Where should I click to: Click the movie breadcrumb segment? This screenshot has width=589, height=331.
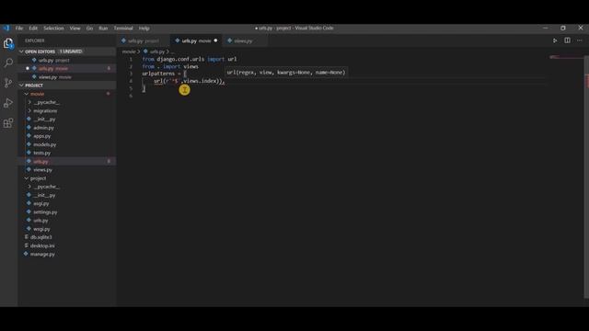(x=129, y=51)
